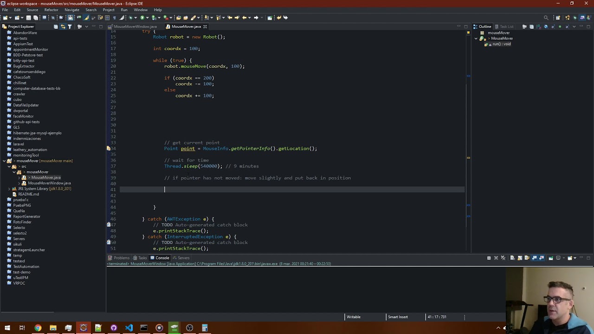Click the New file toolbar icon
The width and height of the screenshot is (594, 334).
[5, 18]
